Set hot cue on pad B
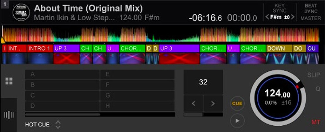 [x=62, y=85]
